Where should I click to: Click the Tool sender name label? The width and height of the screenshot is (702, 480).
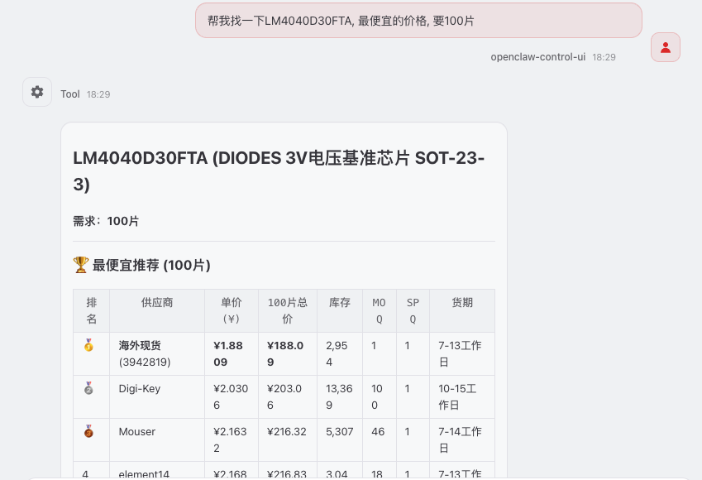point(70,94)
